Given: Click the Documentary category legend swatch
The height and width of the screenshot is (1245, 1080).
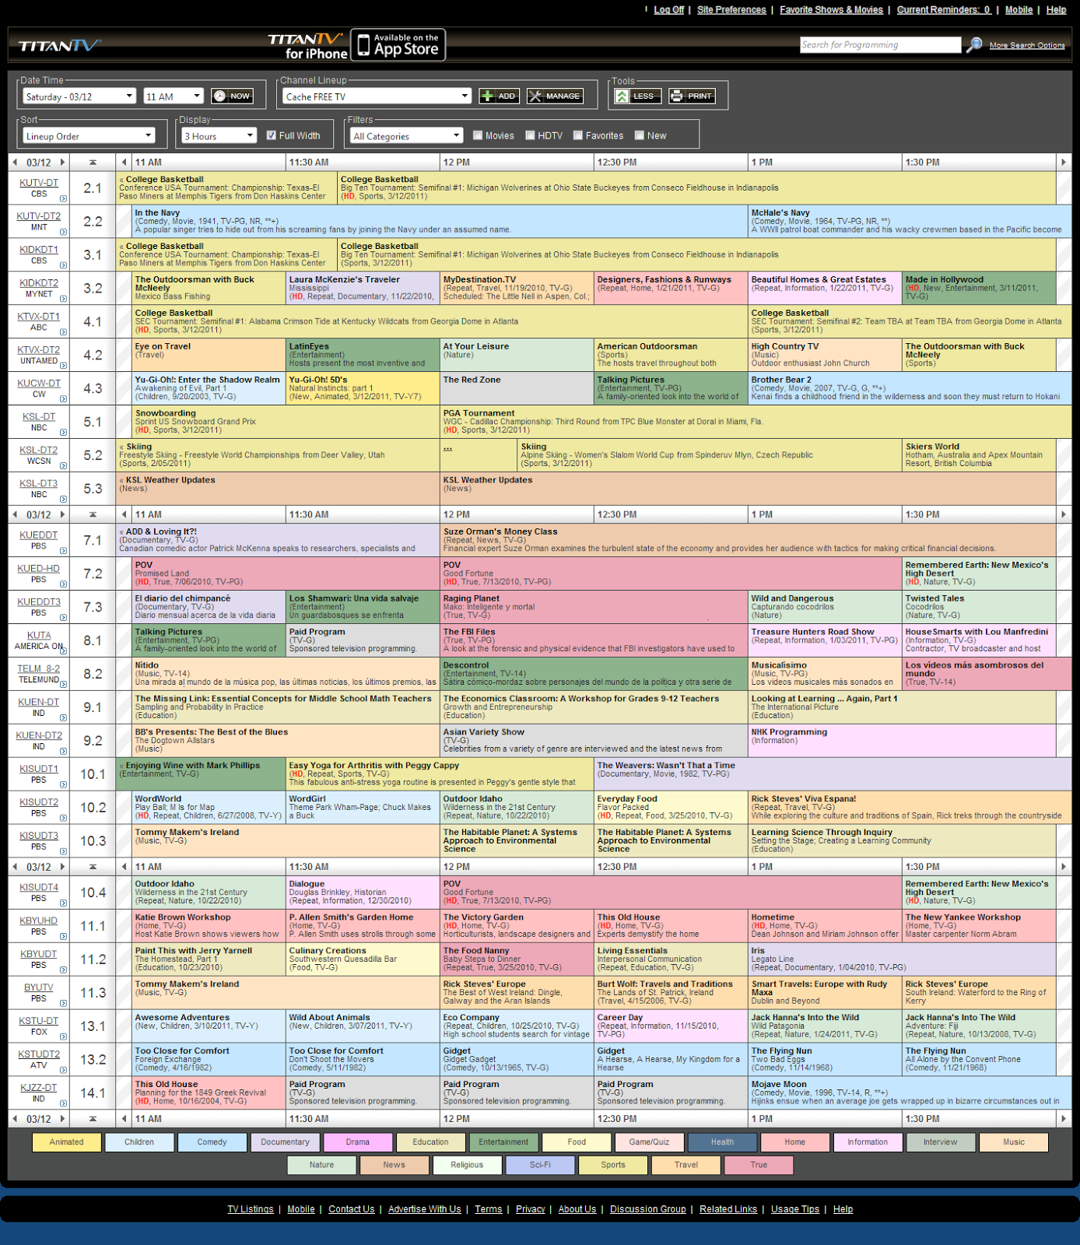Looking at the screenshot, I should pos(286,1142).
